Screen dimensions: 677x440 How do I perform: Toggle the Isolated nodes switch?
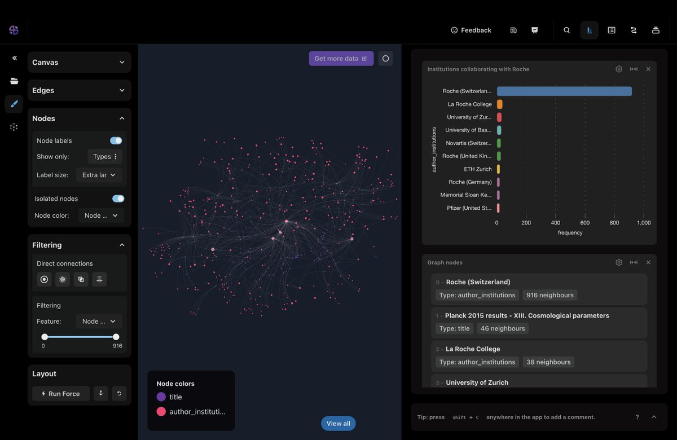(118, 199)
